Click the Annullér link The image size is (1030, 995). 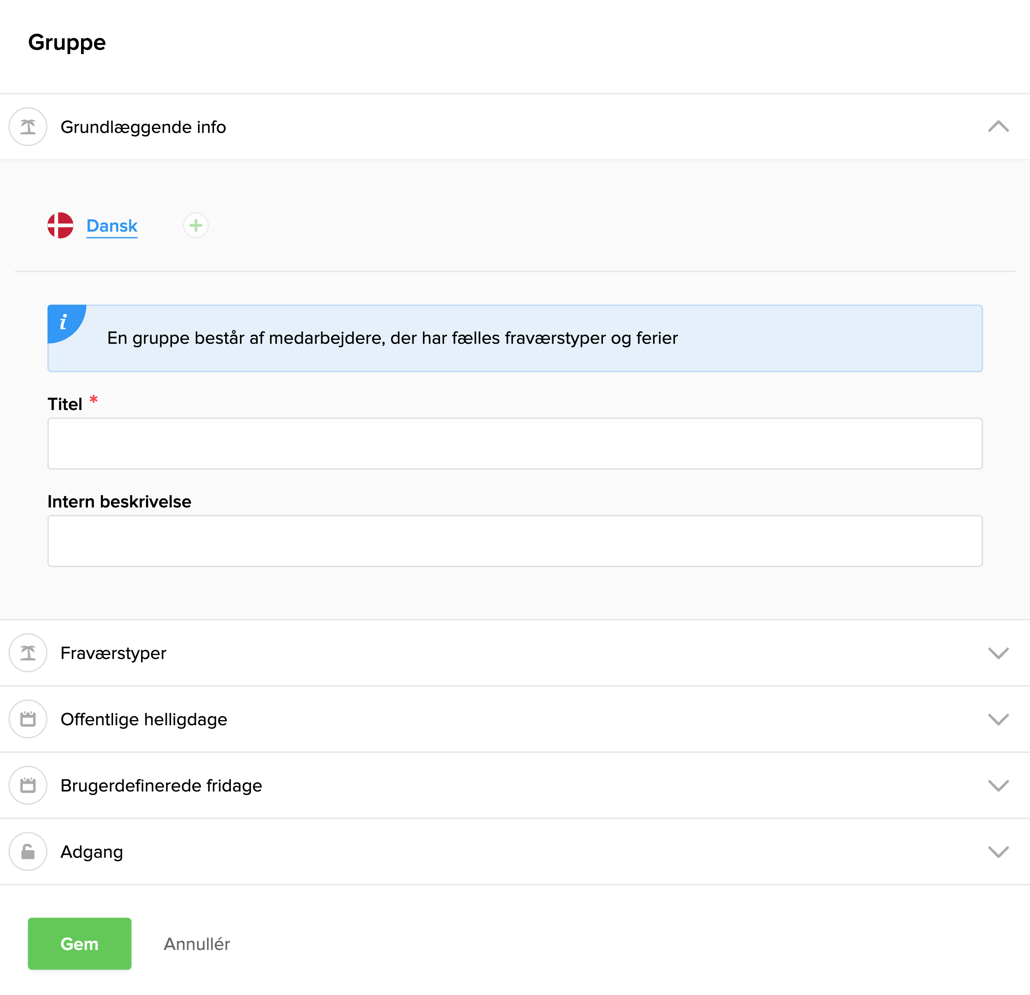[197, 944]
